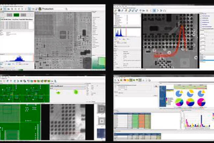Screen dimensions: 214x143
Task: Click the highlighted center toolbar button in trace window
Action: [x=154, y=11]
